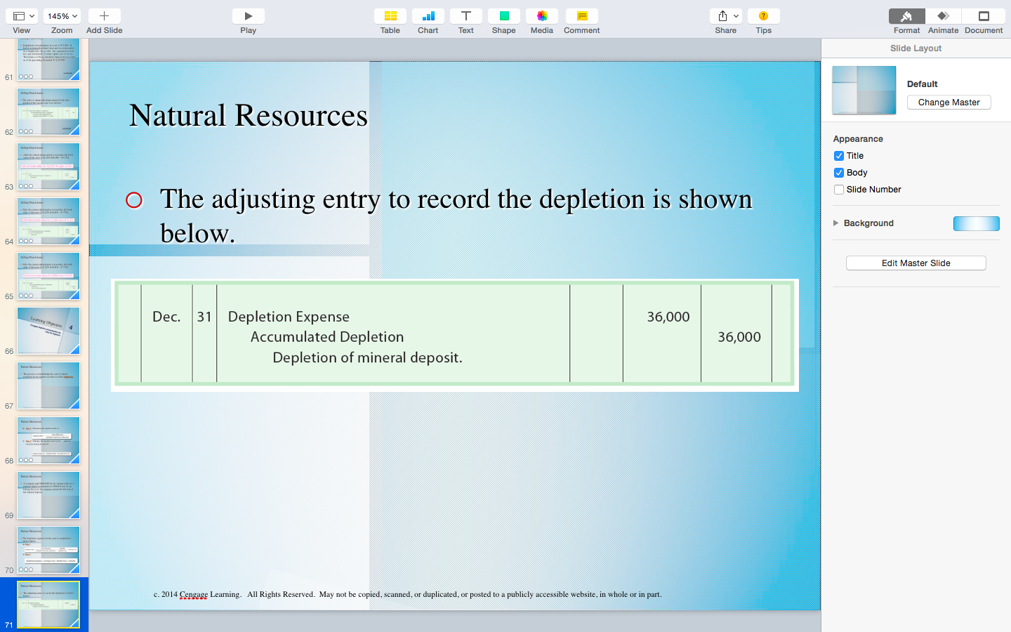1011x632 pixels.
Task: Start slideshow with the Play button
Action: 249,16
